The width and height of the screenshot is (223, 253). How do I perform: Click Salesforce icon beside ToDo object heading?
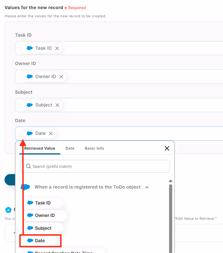coord(26,187)
